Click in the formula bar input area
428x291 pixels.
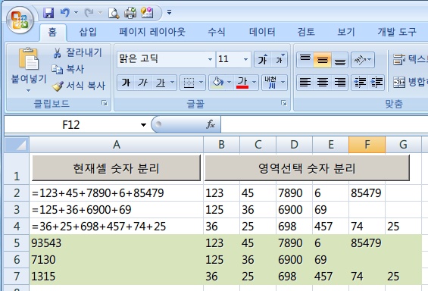[x=324, y=125]
